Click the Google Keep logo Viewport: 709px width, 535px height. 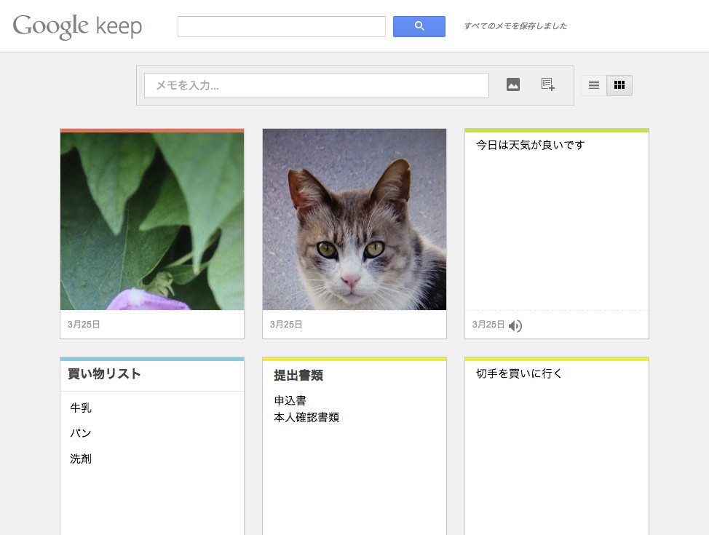click(x=76, y=26)
